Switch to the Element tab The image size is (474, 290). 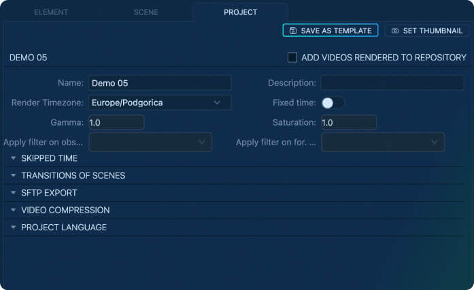51,12
